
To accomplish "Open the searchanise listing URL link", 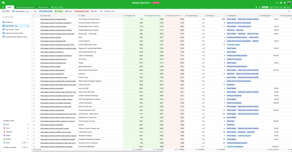I will [x=53, y=19].
